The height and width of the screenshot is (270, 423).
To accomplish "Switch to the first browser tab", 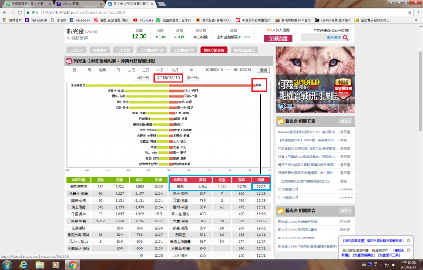I will [28, 4].
